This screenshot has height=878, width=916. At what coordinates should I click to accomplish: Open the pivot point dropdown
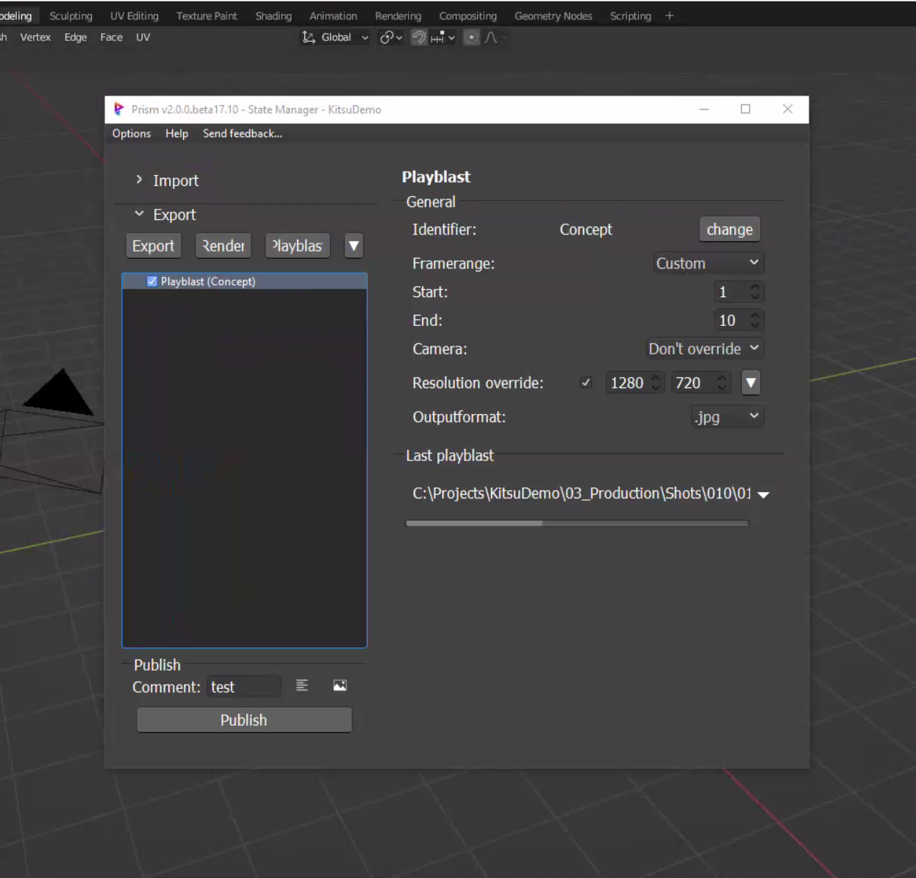[x=390, y=38]
